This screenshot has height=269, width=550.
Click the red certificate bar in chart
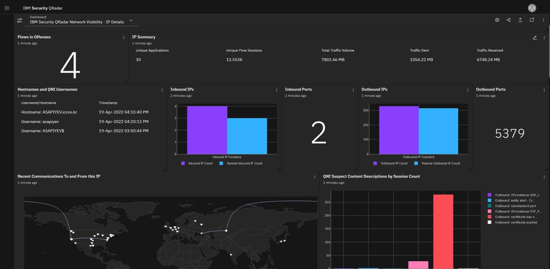pyautogui.click(x=443, y=231)
